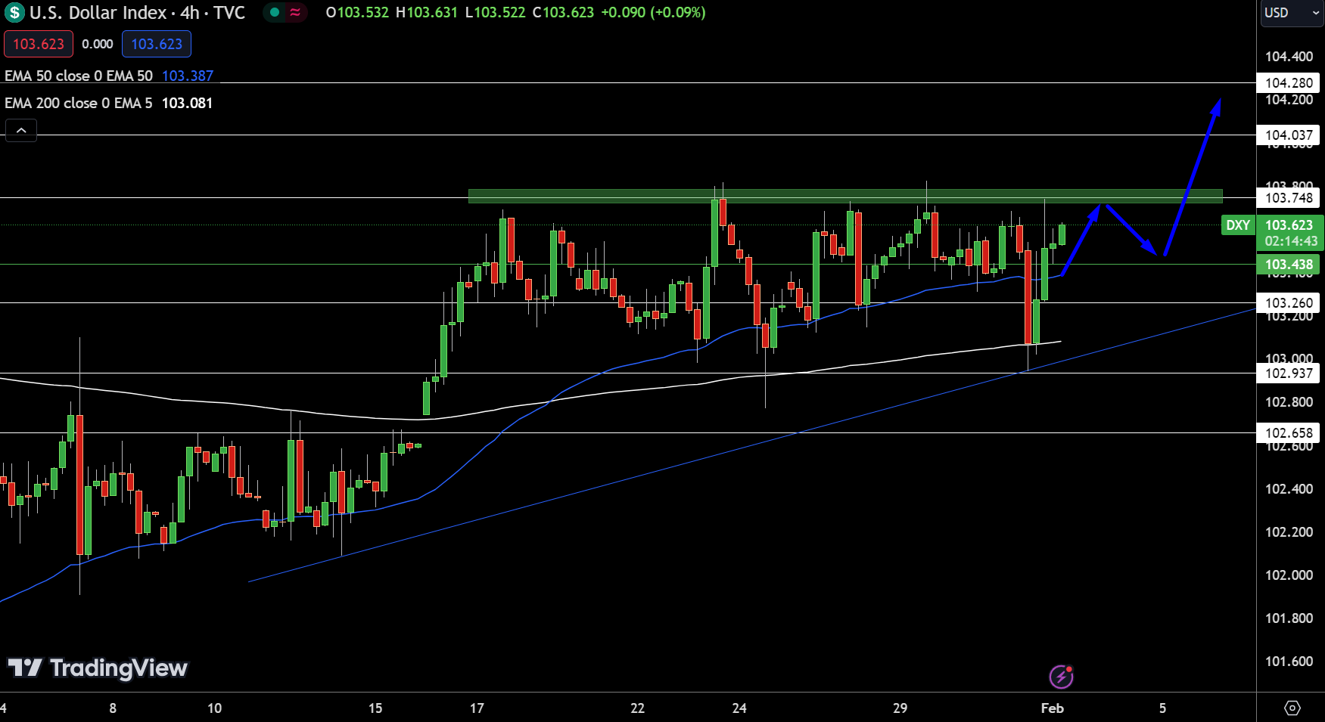
Task: Click the 103.260 price level label
Action: coord(1289,303)
